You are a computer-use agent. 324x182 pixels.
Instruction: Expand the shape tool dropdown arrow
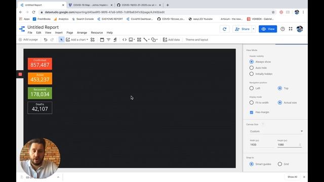(157, 39)
